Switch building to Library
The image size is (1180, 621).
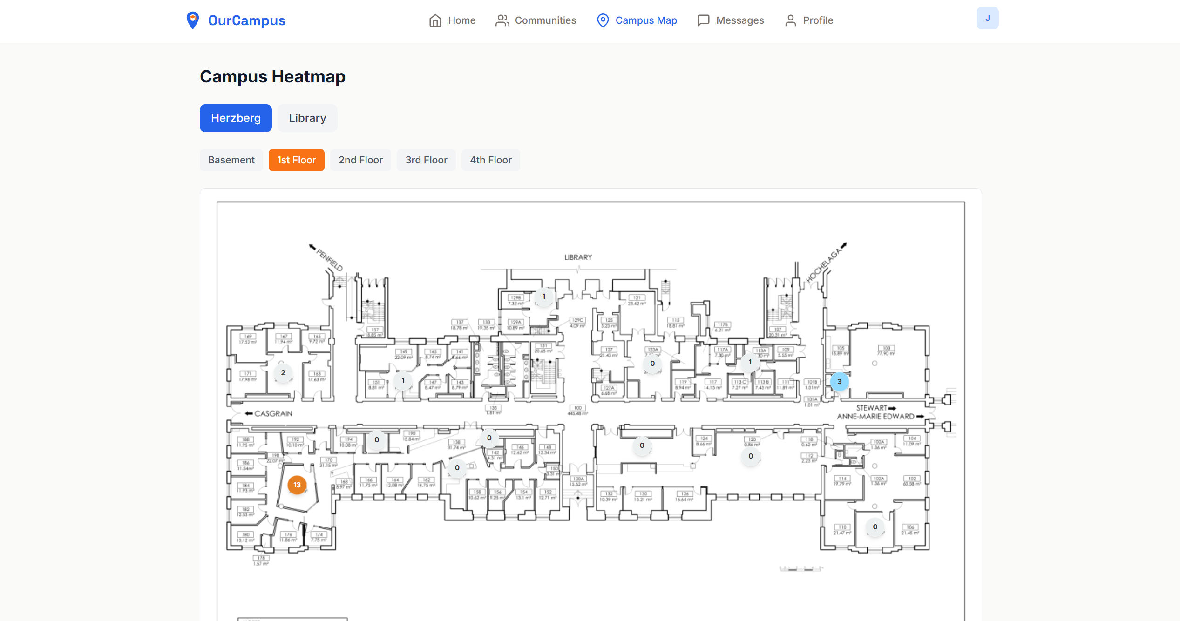307,118
